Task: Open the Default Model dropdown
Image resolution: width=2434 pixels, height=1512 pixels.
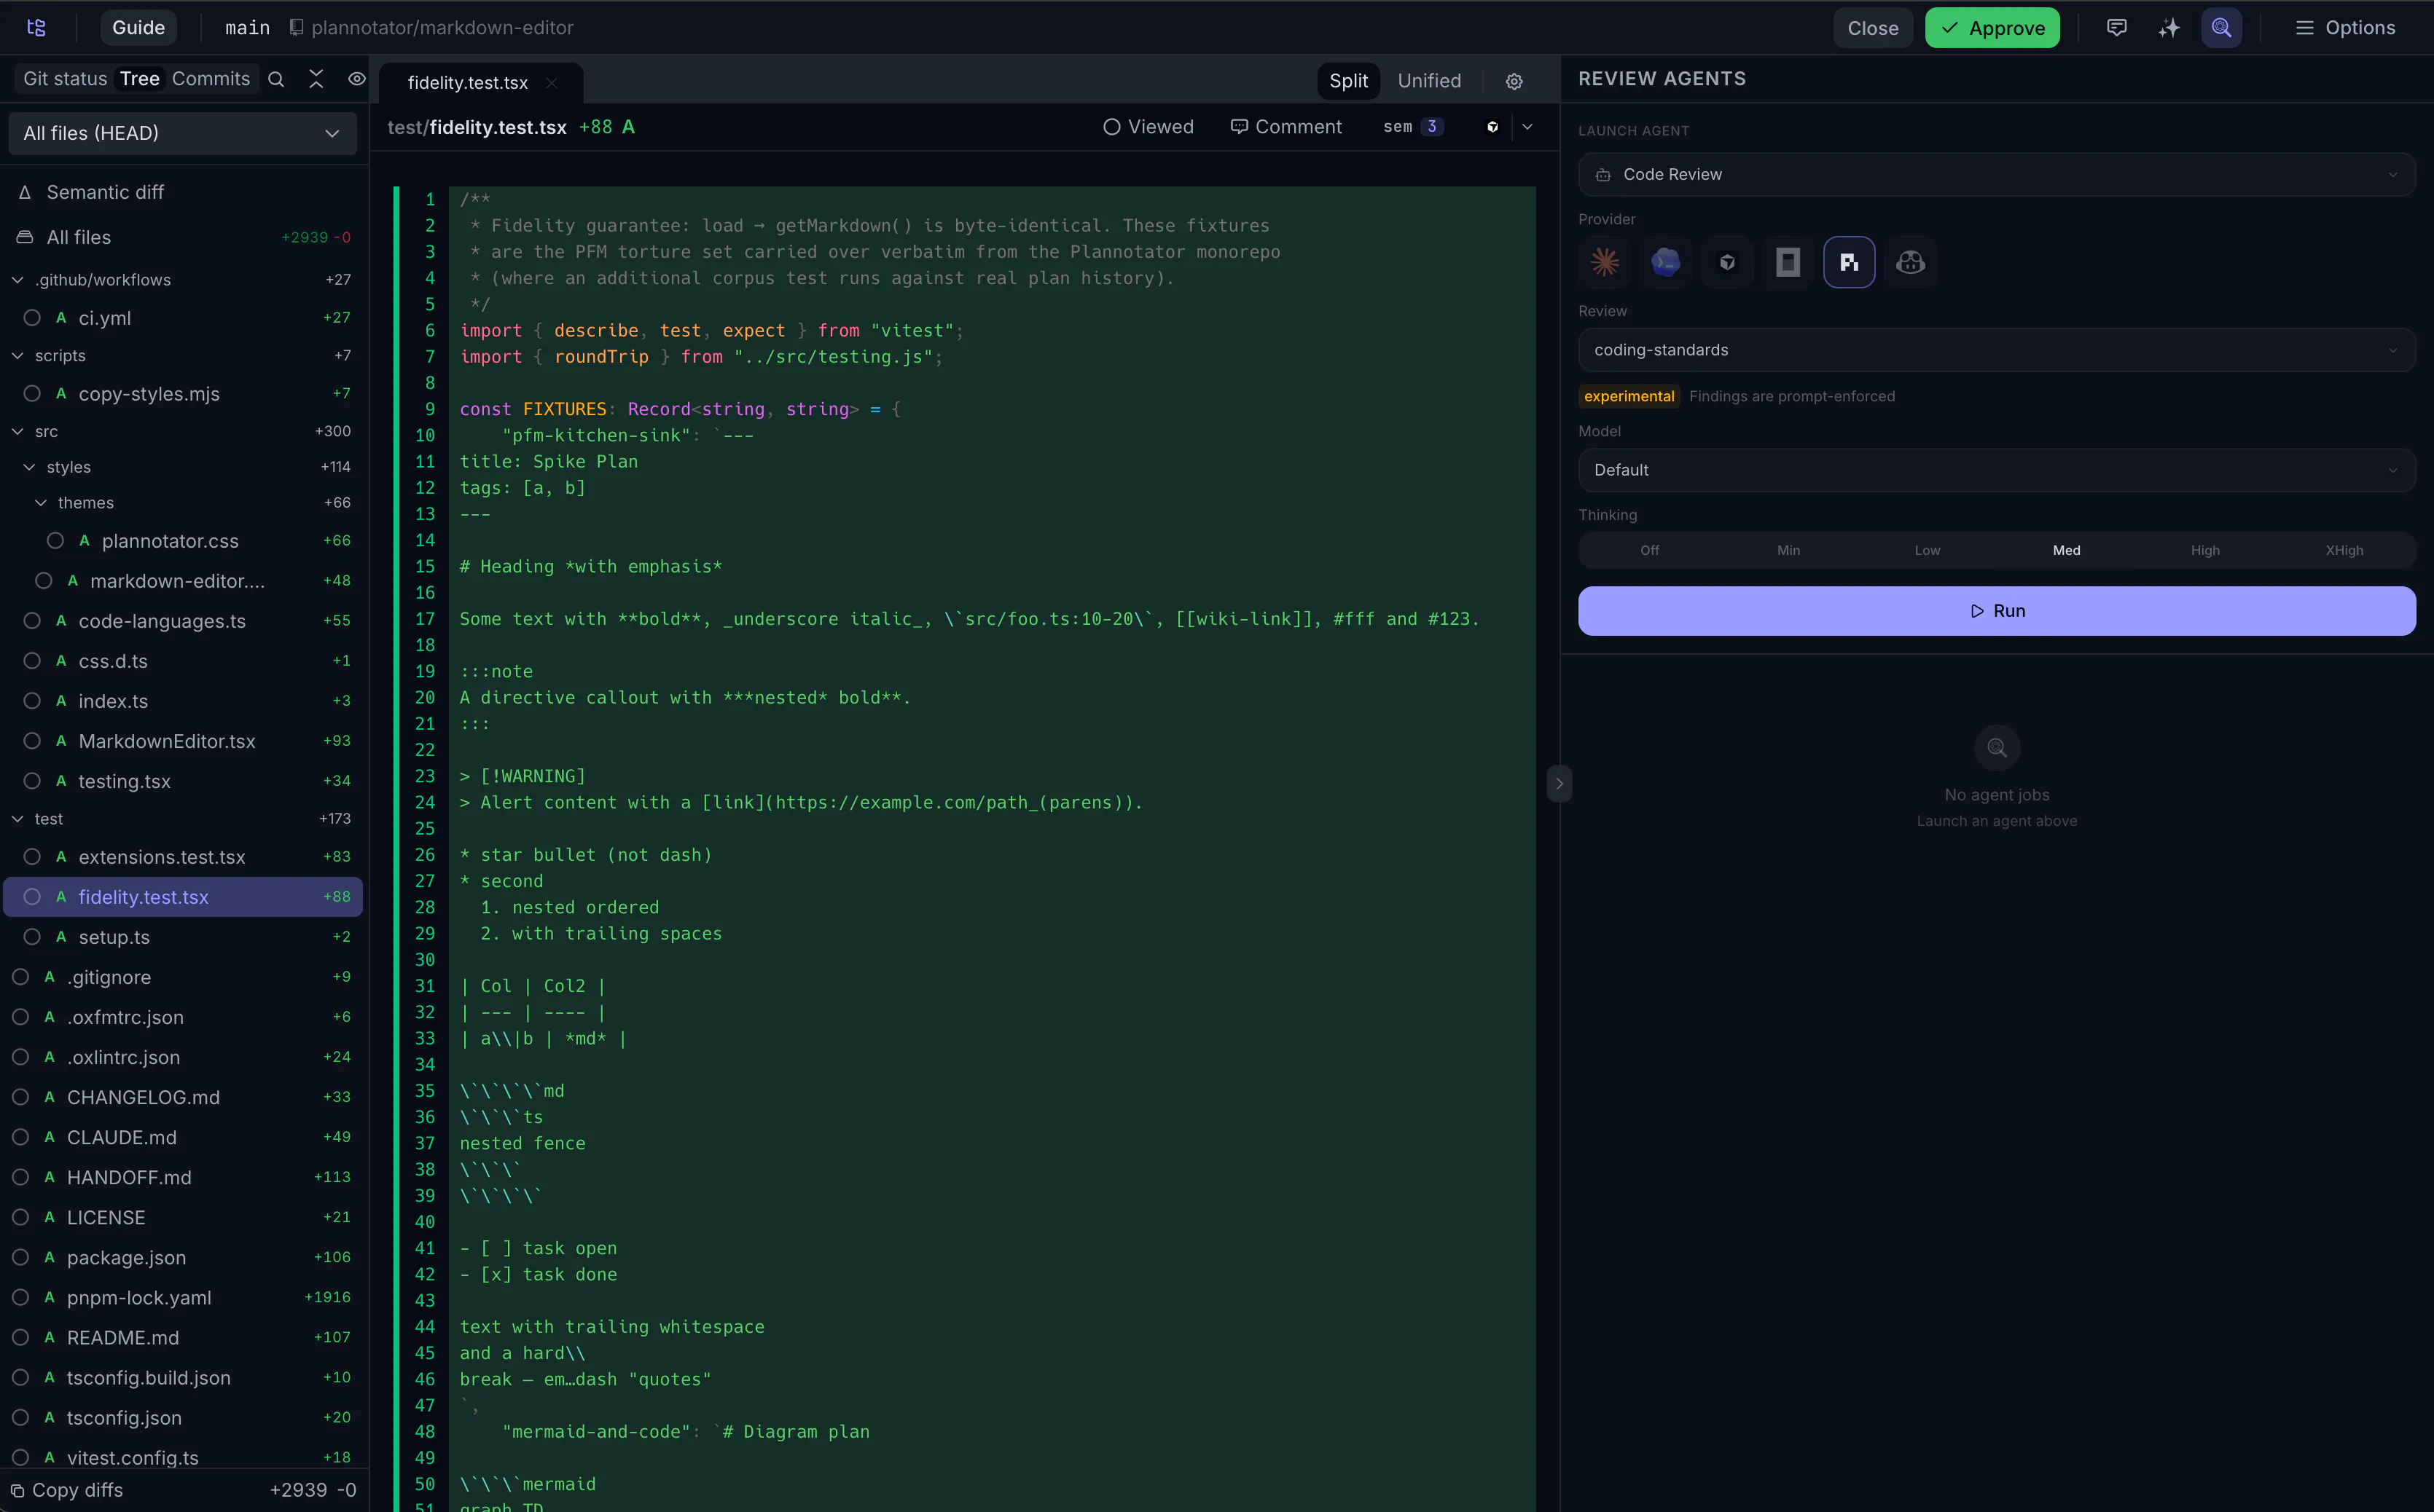Action: pos(1996,470)
